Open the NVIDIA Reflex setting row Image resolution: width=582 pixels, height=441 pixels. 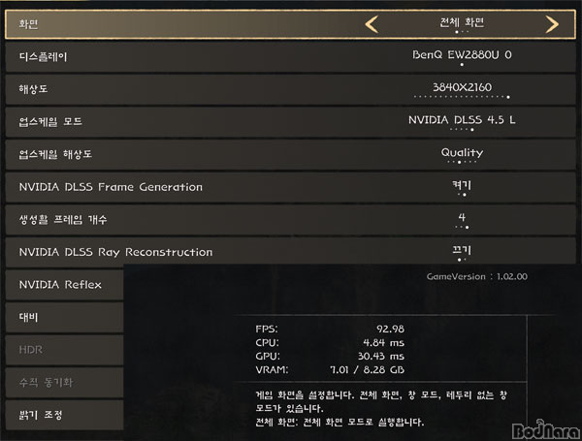click(x=60, y=285)
